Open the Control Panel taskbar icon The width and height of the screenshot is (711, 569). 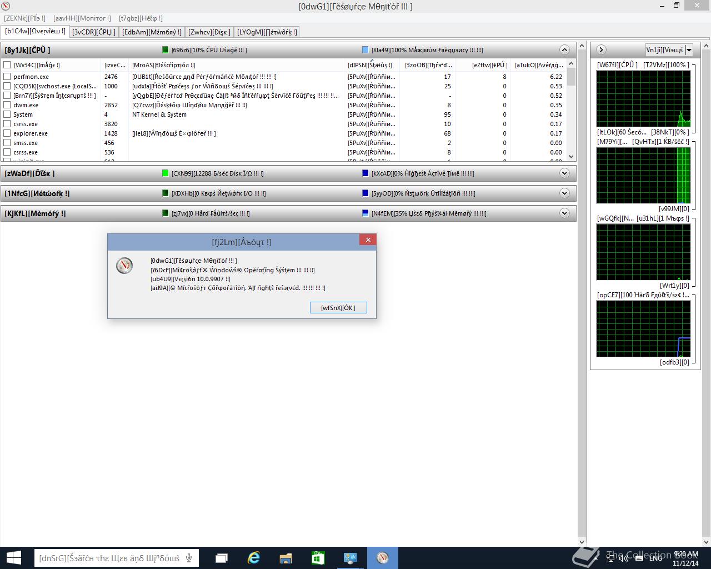[x=351, y=558]
